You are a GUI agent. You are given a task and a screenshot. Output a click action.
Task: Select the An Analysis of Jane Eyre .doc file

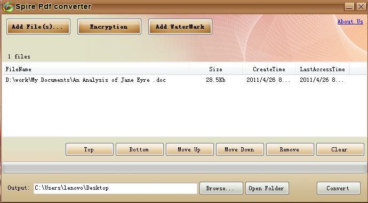[86, 80]
